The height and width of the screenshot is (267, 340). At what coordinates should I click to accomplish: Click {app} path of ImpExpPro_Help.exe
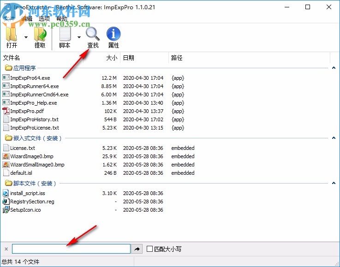[x=178, y=103]
